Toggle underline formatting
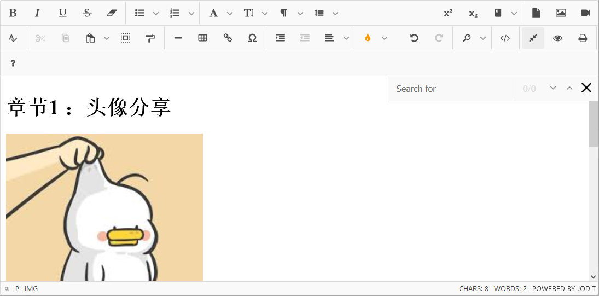Image resolution: width=599 pixels, height=296 pixels. tap(62, 13)
